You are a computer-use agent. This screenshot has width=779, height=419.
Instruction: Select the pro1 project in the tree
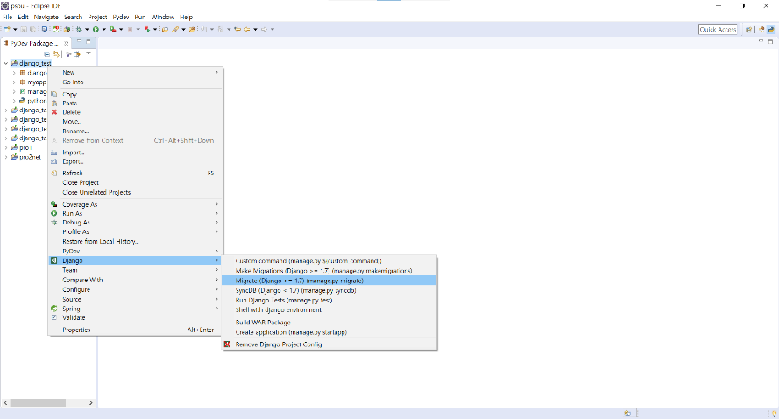25,147
